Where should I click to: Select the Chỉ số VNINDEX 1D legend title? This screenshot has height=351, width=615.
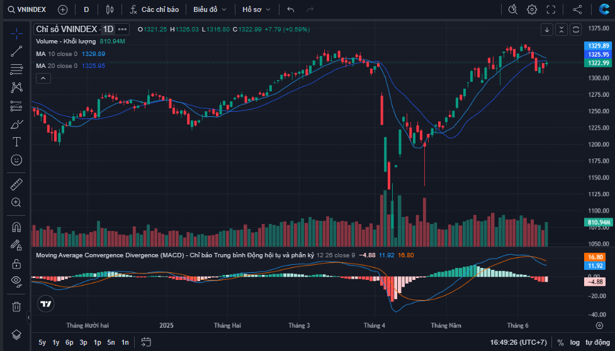click(x=75, y=30)
